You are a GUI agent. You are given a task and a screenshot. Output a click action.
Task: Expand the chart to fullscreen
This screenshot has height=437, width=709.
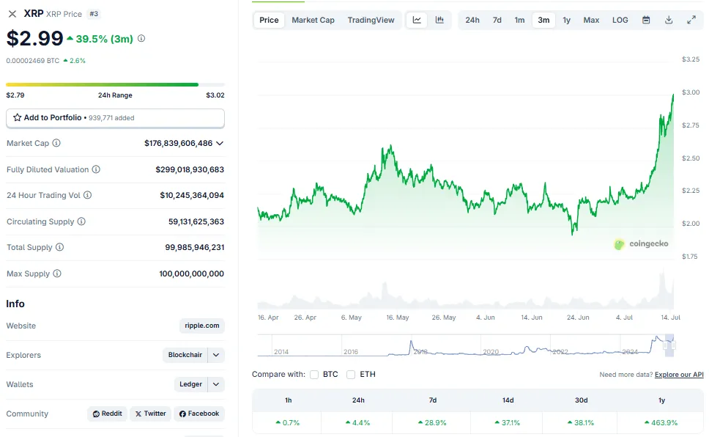tap(691, 20)
